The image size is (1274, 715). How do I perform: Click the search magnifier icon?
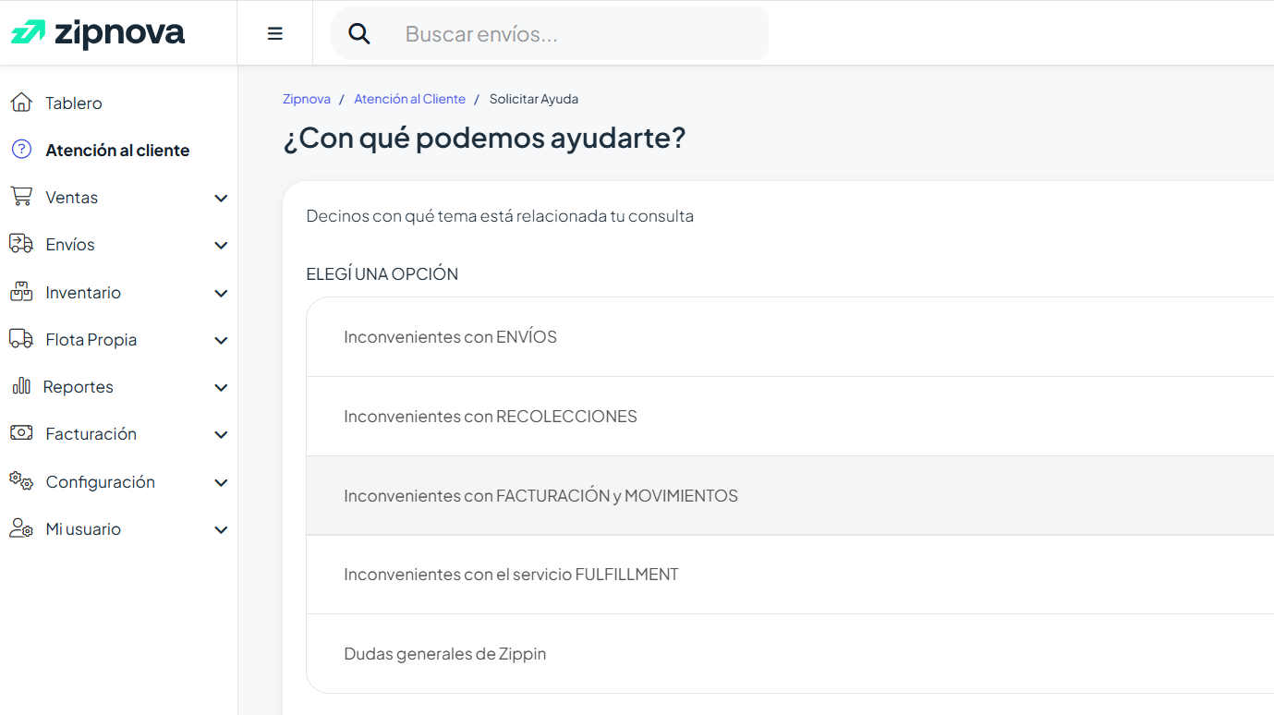click(358, 34)
